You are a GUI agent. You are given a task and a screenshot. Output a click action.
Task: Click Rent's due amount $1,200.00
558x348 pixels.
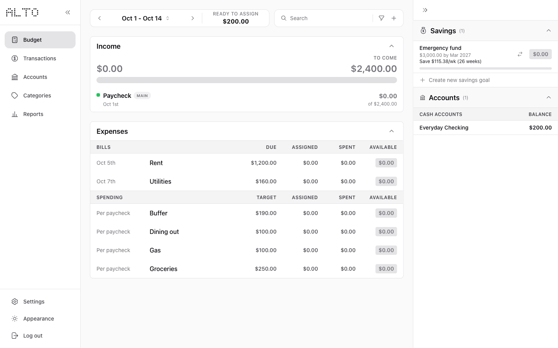point(263,163)
